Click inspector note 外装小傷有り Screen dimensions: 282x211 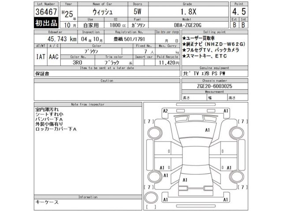tap(49, 124)
